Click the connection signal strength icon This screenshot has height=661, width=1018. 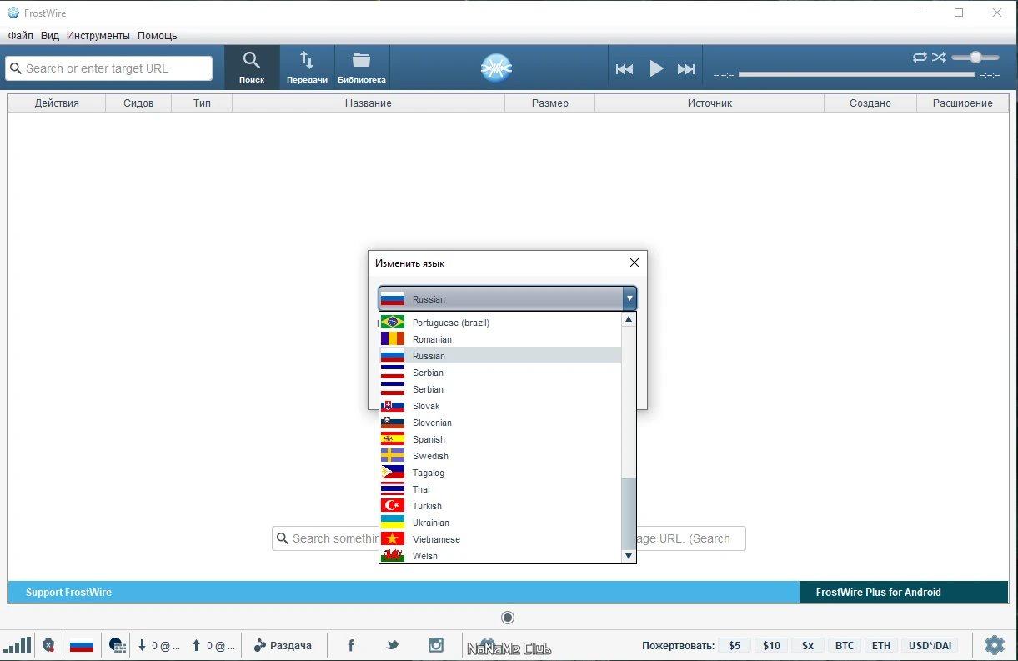(x=18, y=645)
